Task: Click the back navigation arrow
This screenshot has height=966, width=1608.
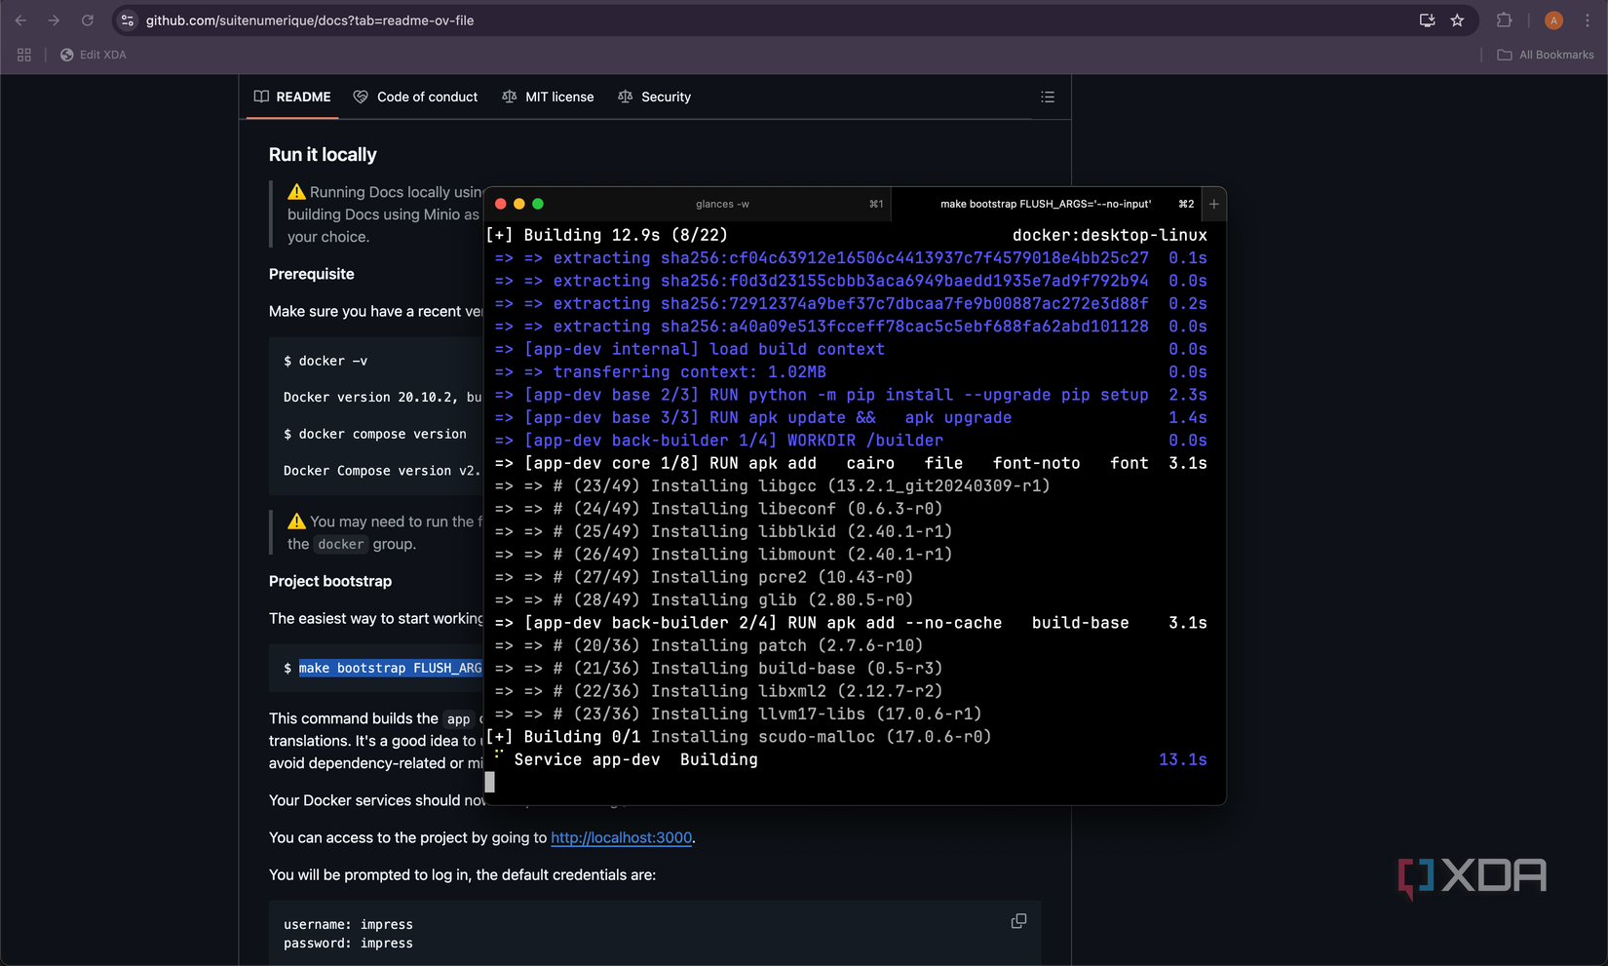Action: click(19, 19)
